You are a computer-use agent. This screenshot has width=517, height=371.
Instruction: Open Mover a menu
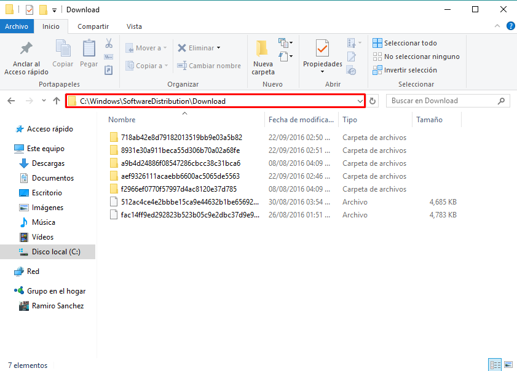146,48
